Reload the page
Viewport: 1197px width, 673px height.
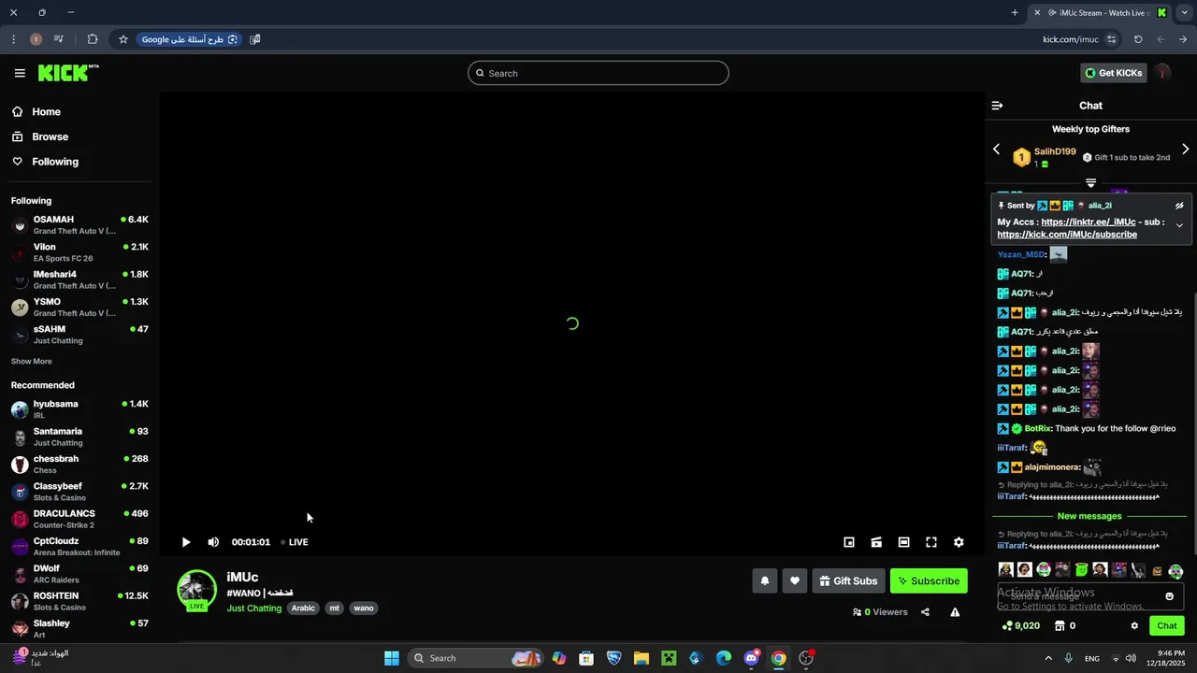tap(1138, 39)
